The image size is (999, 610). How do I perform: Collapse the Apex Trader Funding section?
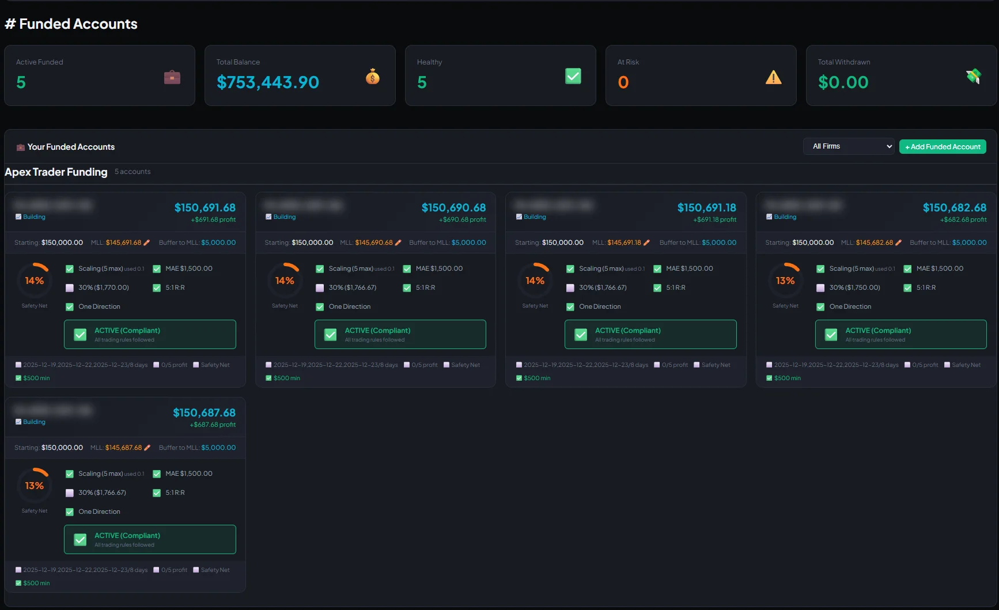[x=56, y=172]
